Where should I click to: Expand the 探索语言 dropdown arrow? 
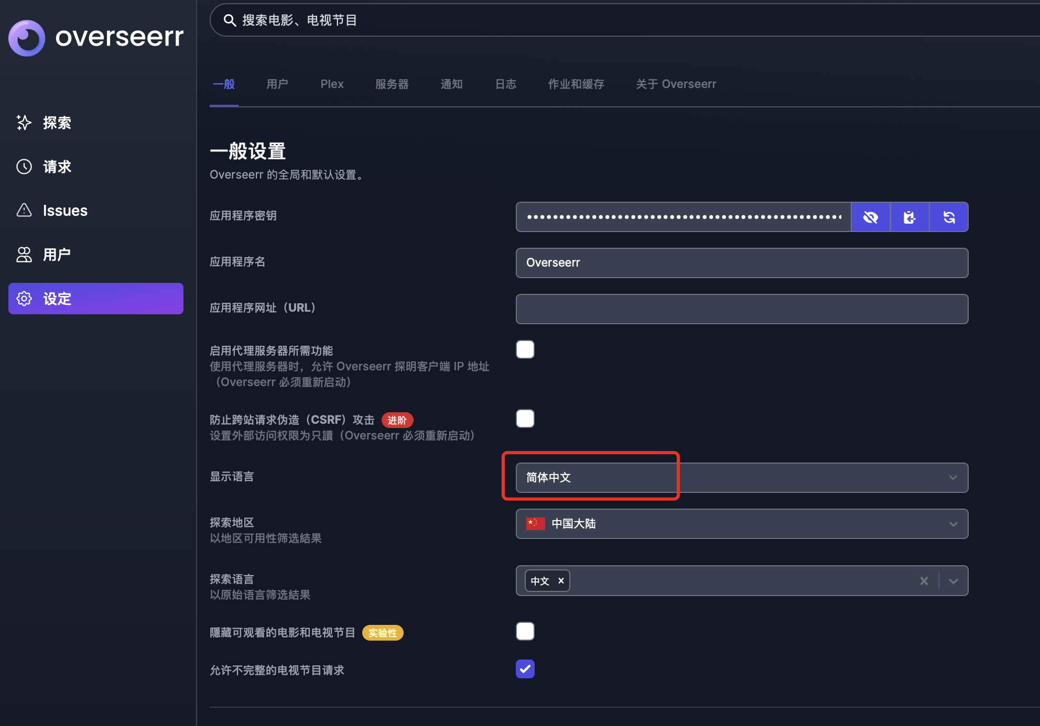click(954, 581)
